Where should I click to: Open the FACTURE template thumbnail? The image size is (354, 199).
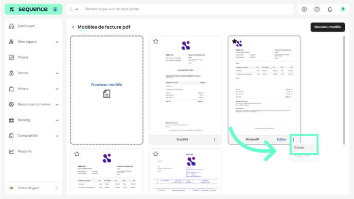click(186, 170)
